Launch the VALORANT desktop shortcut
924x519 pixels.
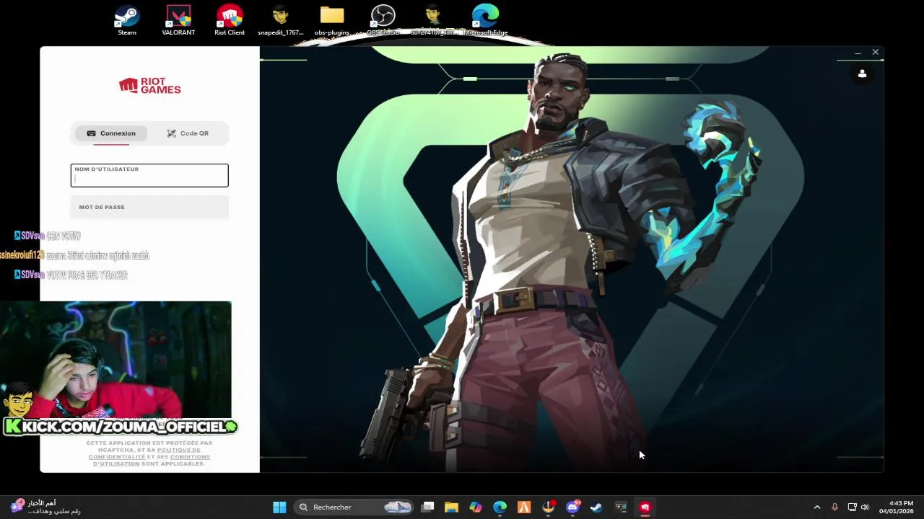tap(178, 20)
